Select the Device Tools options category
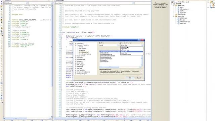The height and width of the screenshot is (121, 215). (80, 63)
